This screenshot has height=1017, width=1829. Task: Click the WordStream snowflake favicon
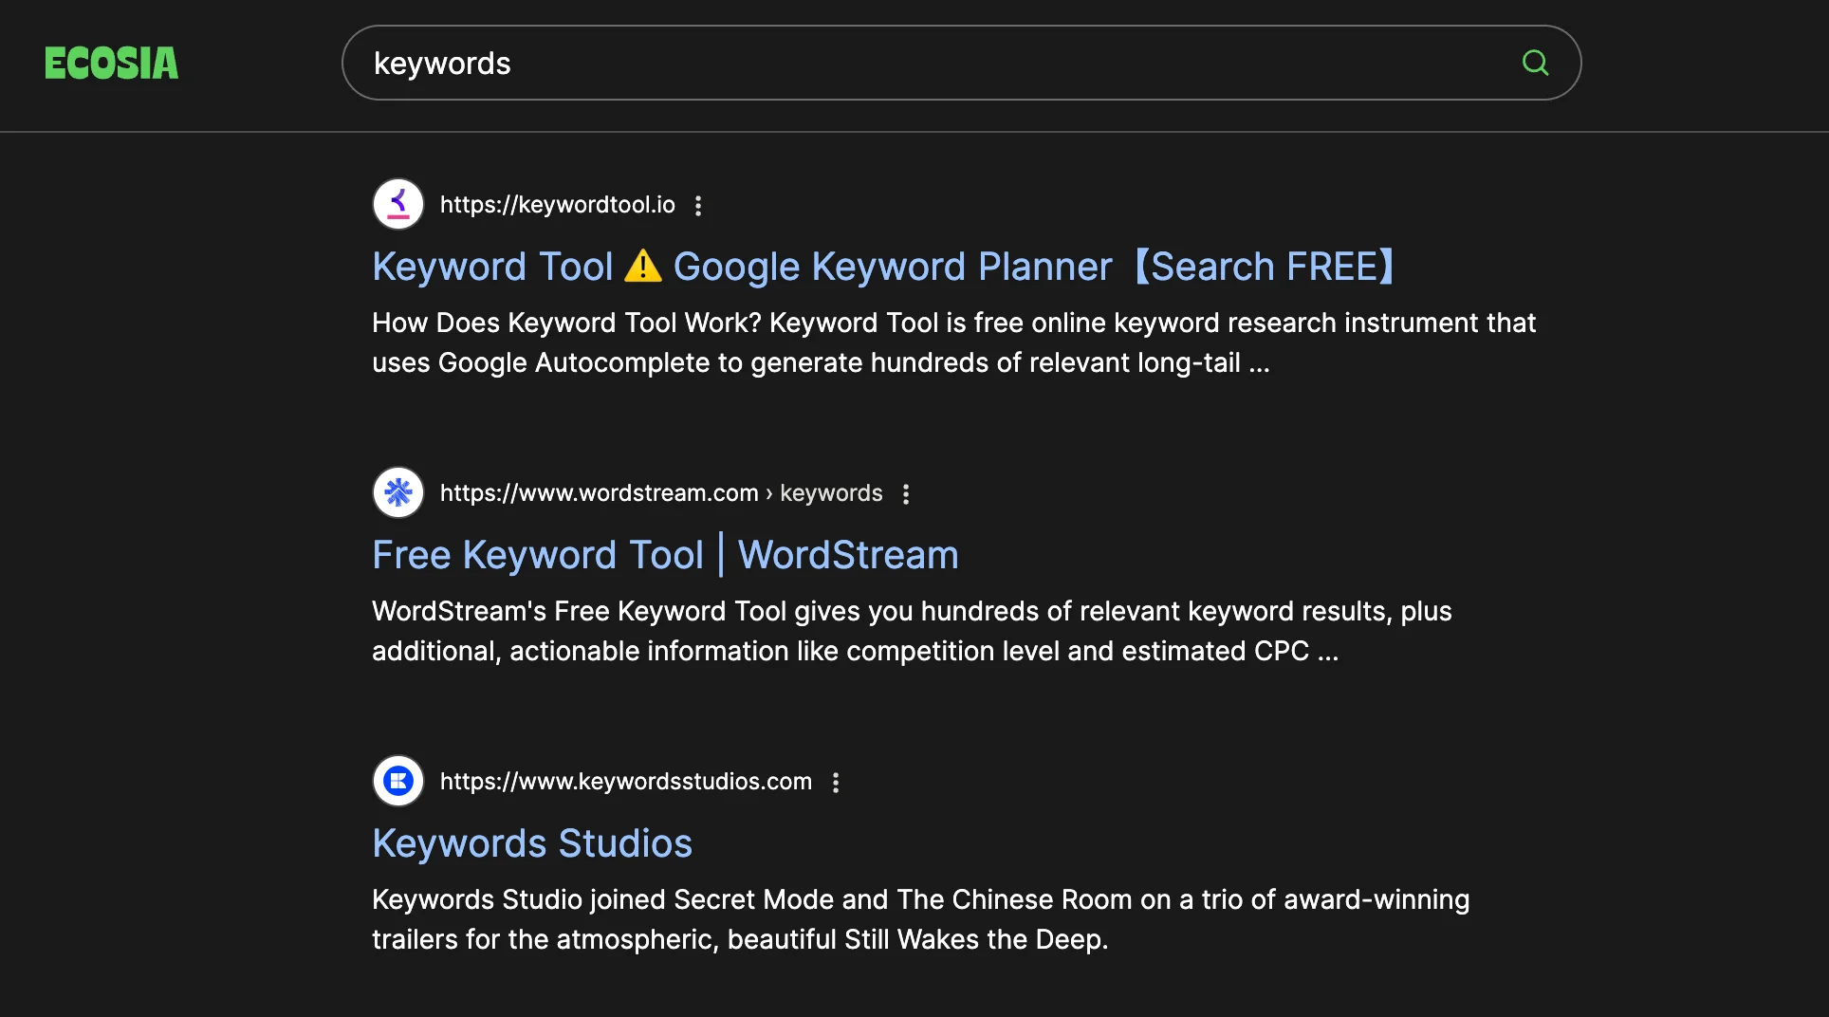pos(398,492)
